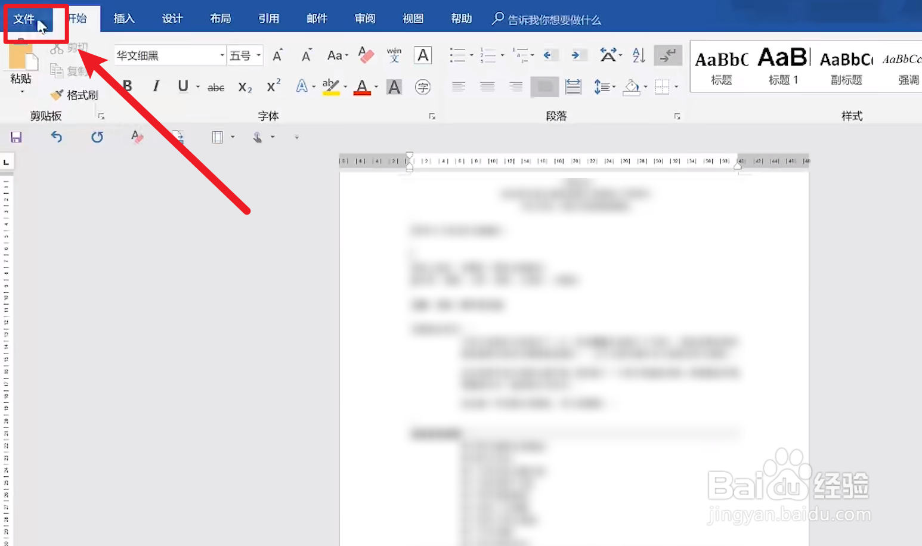Toggle show paragraph marks icon
Image resolution: width=922 pixels, height=546 pixels.
668,55
